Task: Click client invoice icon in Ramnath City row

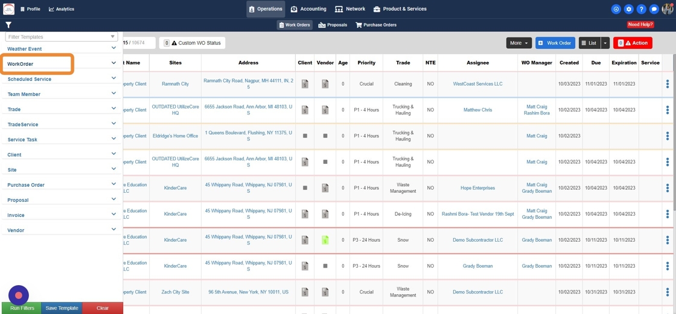Action: click(305, 84)
